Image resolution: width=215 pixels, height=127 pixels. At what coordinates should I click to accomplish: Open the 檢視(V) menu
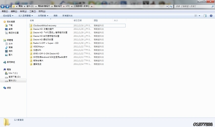click(23, 11)
